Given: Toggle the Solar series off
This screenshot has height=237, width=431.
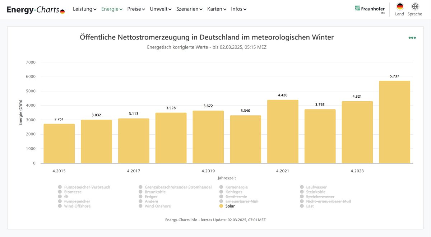Looking at the screenshot, I should 230,206.
